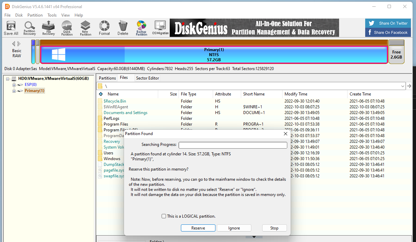Enable "This is a LOGICAL partition" checkbox
416x242 pixels.
164,216
